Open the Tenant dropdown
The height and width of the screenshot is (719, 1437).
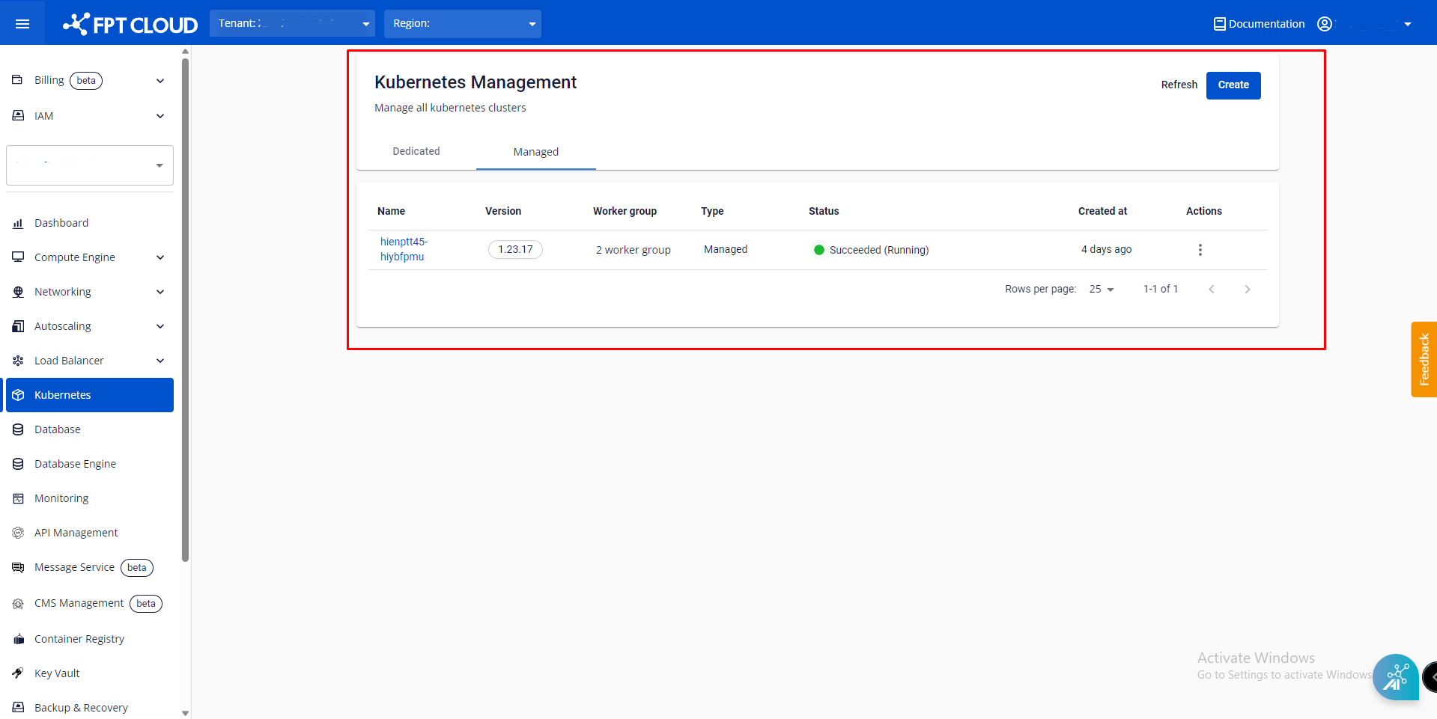pos(292,24)
